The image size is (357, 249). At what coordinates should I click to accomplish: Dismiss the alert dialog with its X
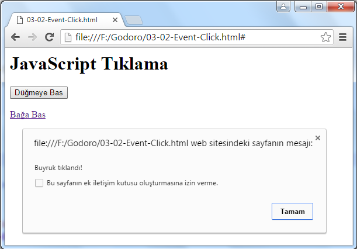click(x=318, y=138)
